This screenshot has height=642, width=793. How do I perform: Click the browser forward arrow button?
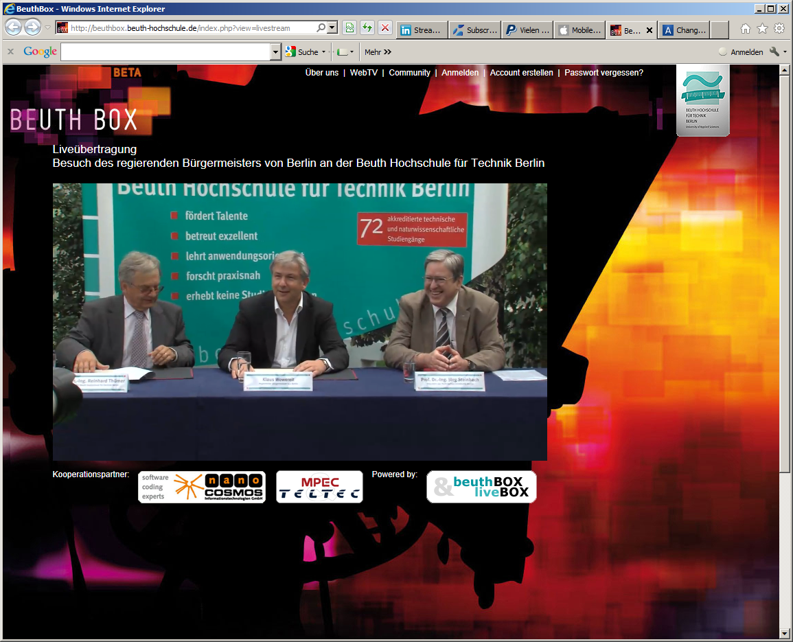pos(32,28)
